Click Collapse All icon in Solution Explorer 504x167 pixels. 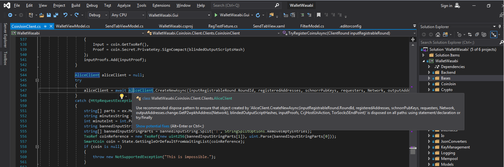click(477, 34)
